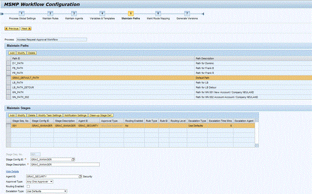Click the Previous button
Viewport: 312px width, 194px height.
pos(12,29)
